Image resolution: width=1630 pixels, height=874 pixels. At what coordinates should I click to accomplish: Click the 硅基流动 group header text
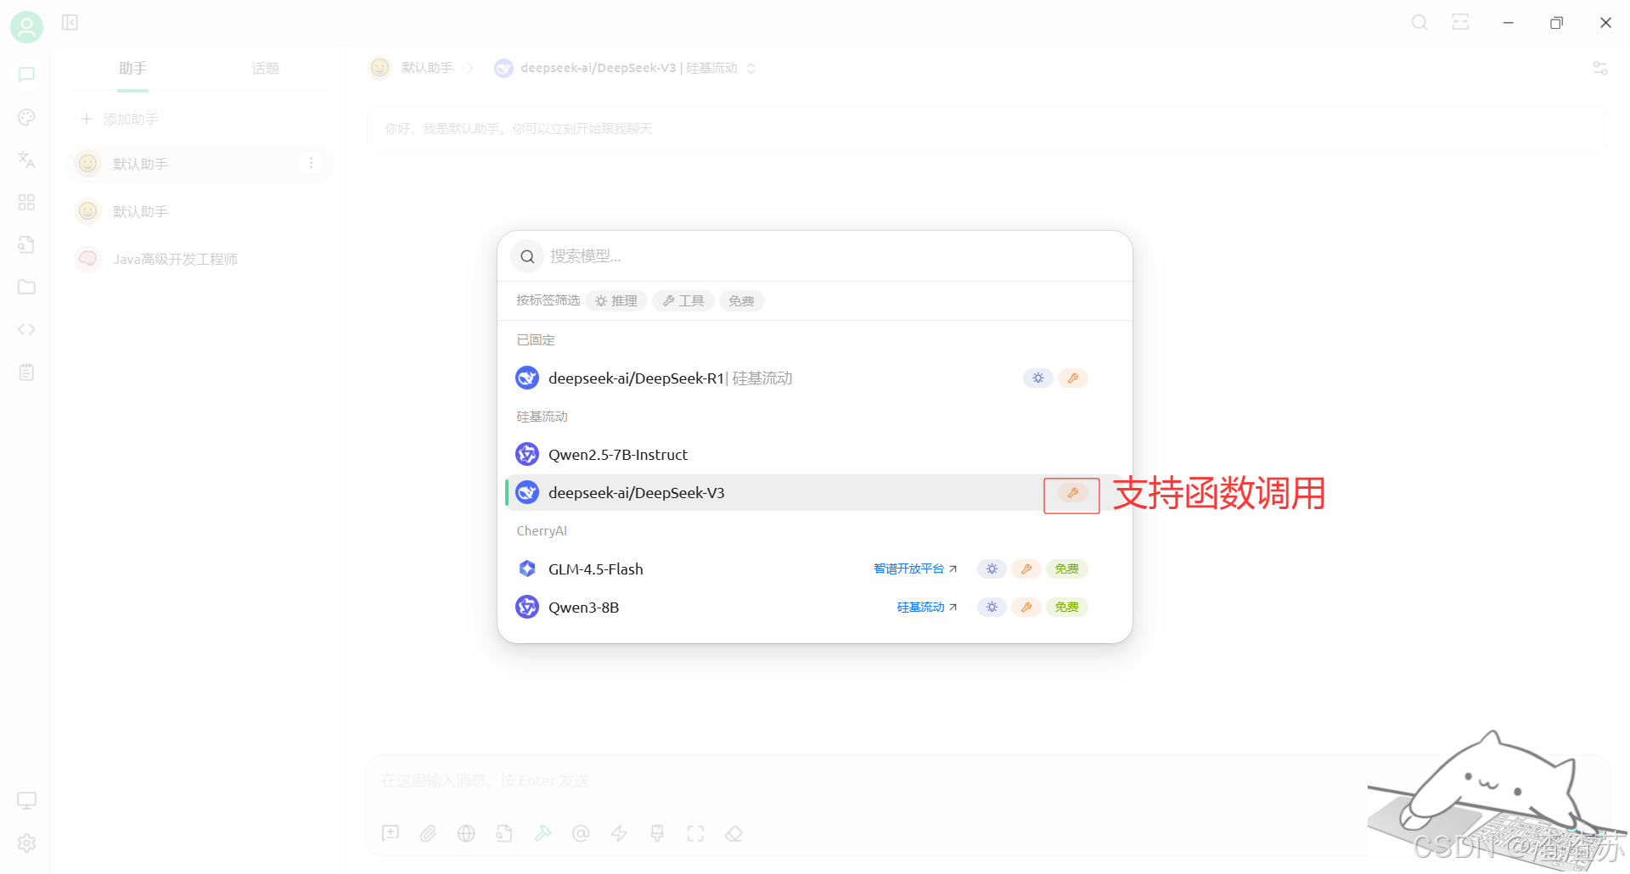(x=542, y=417)
